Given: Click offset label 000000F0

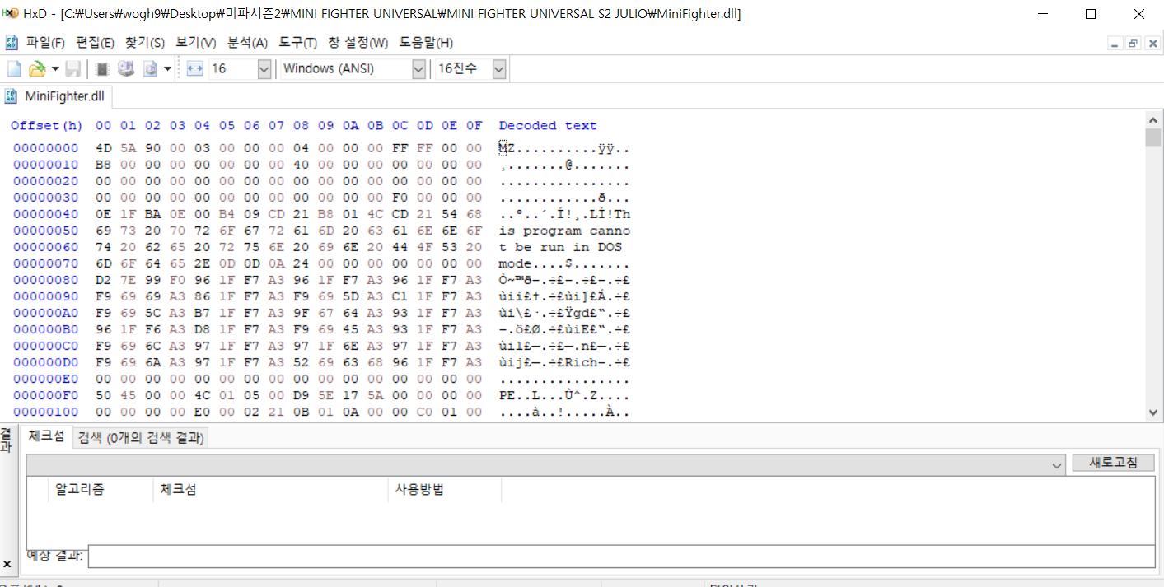Looking at the screenshot, I should [46, 395].
